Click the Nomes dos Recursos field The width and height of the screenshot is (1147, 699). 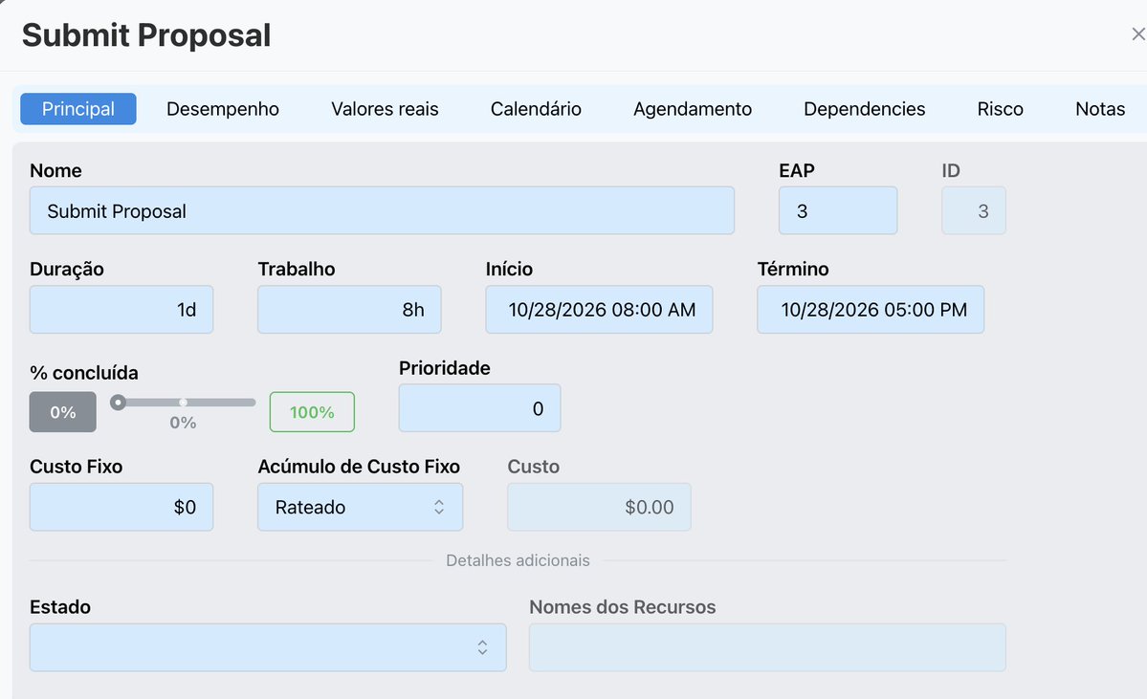[767, 647]
